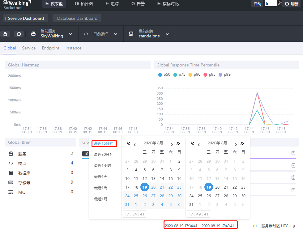Click the current endpoint code-brackets icon
This screenshot has height=230, width=303.
tap(86, 34)
